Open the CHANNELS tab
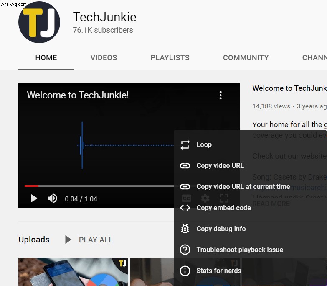This screenshot has width=327, height=286. tap(314, 58)
